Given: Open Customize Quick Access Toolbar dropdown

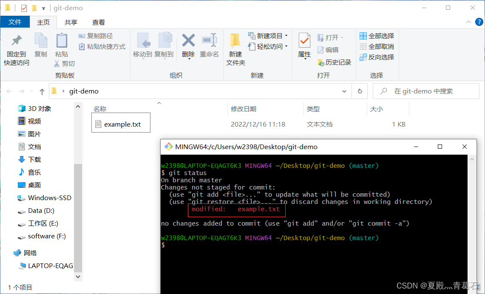Looking at the screenshot, I should [44, 8].
